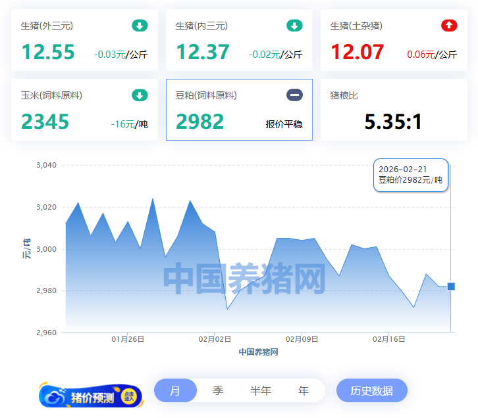Click the flat minus icon on 豆粕(饲料原料)
Viewport: 478px width, 418px height.
[x=294, y=95]
